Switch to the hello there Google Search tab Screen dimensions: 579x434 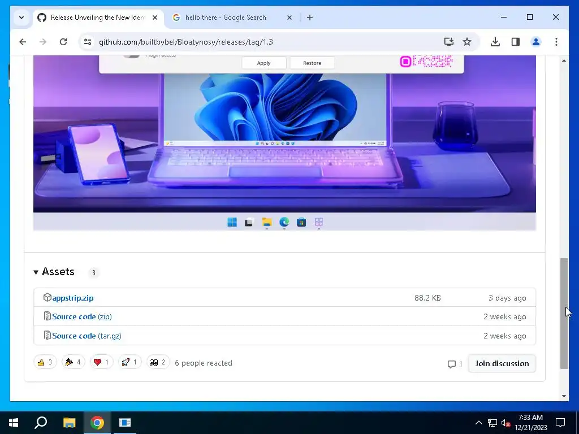[232, 18]
